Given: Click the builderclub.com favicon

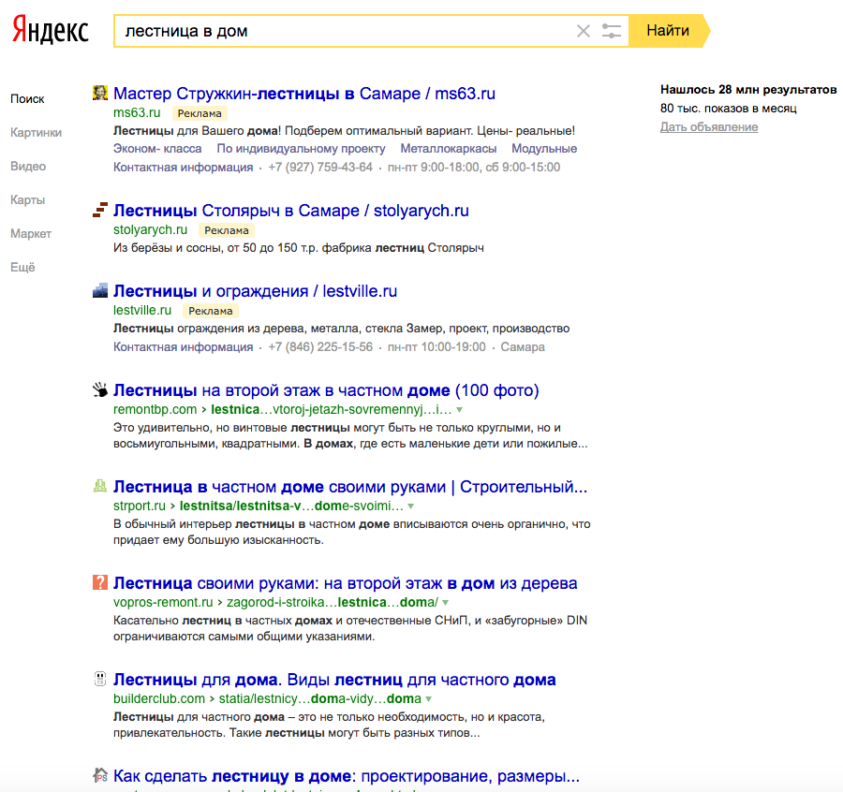Looking at the screenshot, I should (x=100, y=680).
